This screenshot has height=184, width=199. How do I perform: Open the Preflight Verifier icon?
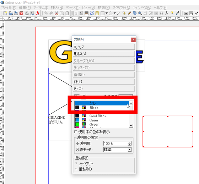(32, 13)
